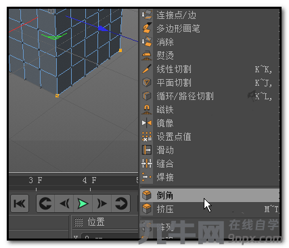The image size is (289, 248).
Task: Click the 消除 dissolve icon
Action: click(147, 42)
